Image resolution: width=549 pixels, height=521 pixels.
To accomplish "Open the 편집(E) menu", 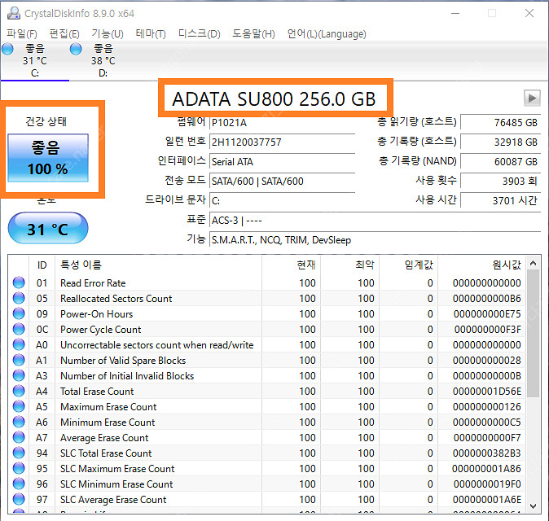I will click(64, 34).
